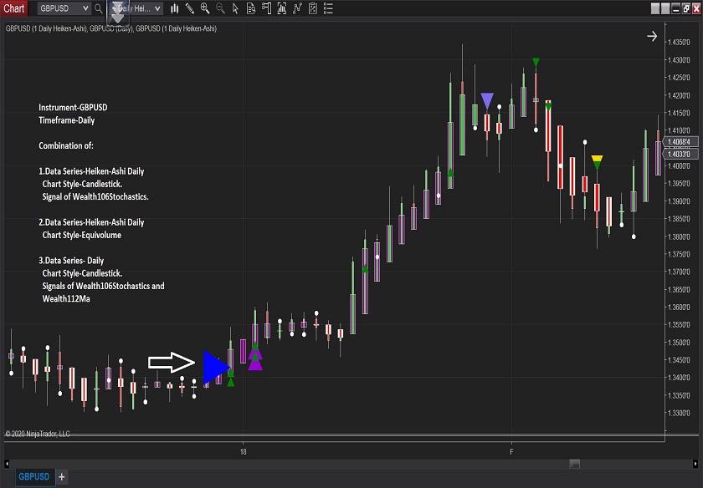Open the bar type chart style icon
The width and height of the screenshot is (703, 488).
click(x=174, y=8)
